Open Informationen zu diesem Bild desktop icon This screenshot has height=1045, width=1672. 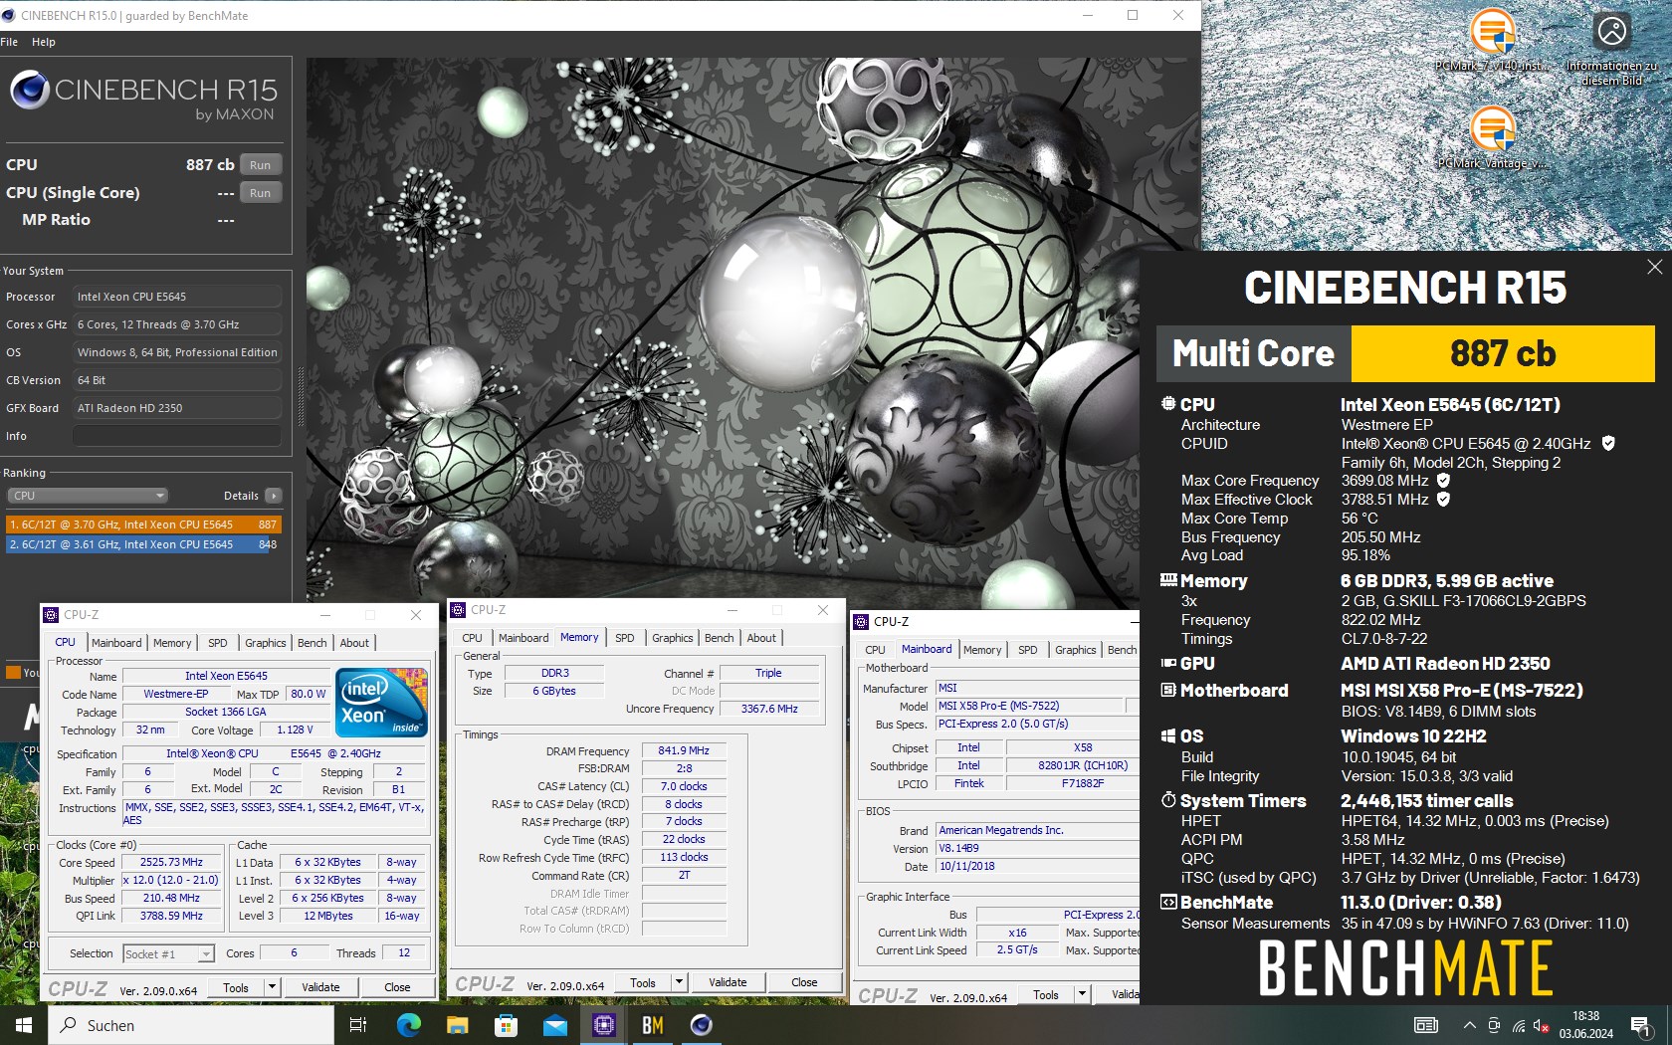[x=1612, y=48]
